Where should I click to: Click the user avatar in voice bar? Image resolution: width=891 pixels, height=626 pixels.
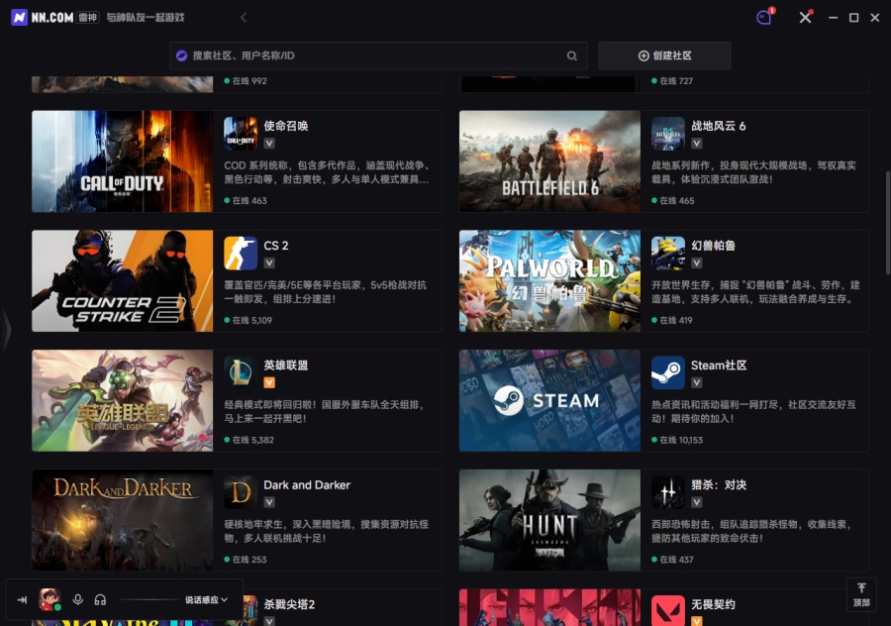(x=49, y=599)
